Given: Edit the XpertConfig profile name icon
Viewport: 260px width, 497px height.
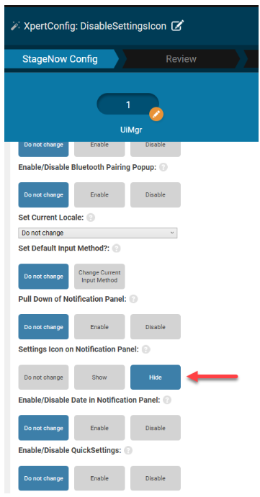Looking at the screenshot, I should 178,26.
